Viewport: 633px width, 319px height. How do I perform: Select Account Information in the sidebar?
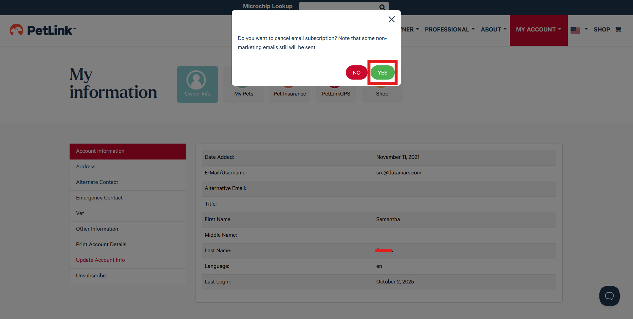128,151
